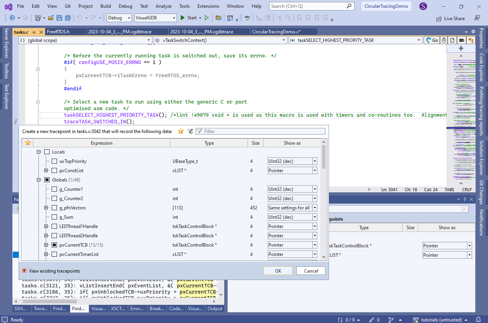Screen dimensions: 488x323
Task: Open the vTaskSwitchContext() function dropdown
Action: point(220,40)
